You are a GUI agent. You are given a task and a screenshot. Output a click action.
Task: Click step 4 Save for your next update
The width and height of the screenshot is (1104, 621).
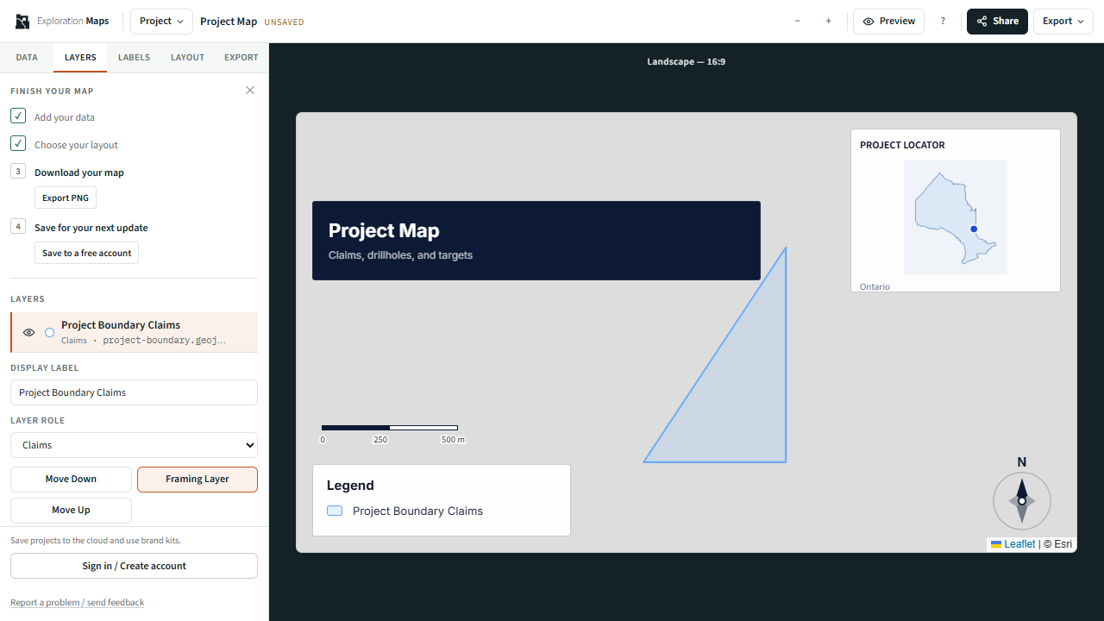click(91, 228)
